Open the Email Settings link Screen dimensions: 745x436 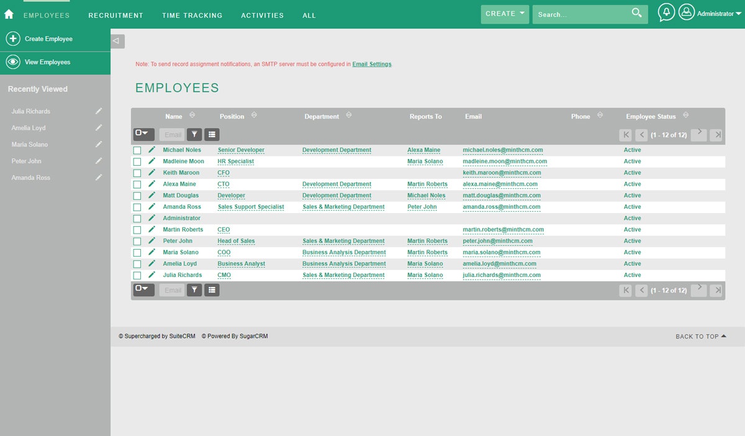coord(372,64)
